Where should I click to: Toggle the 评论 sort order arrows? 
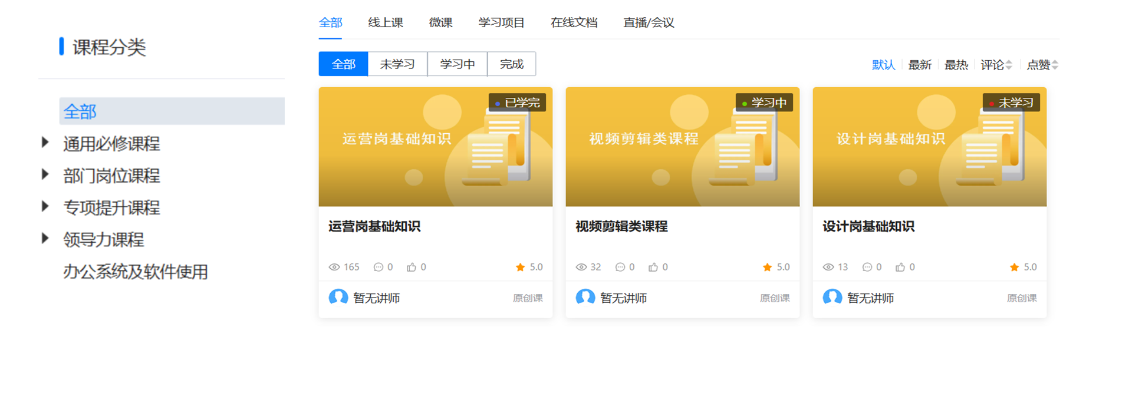click(x=1009, y=65)
